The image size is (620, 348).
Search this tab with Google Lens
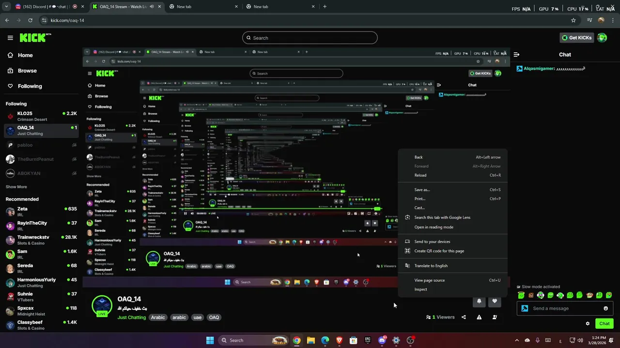tap(453, 217)
